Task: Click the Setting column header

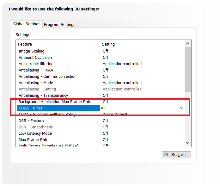Action: click(108, 44)
